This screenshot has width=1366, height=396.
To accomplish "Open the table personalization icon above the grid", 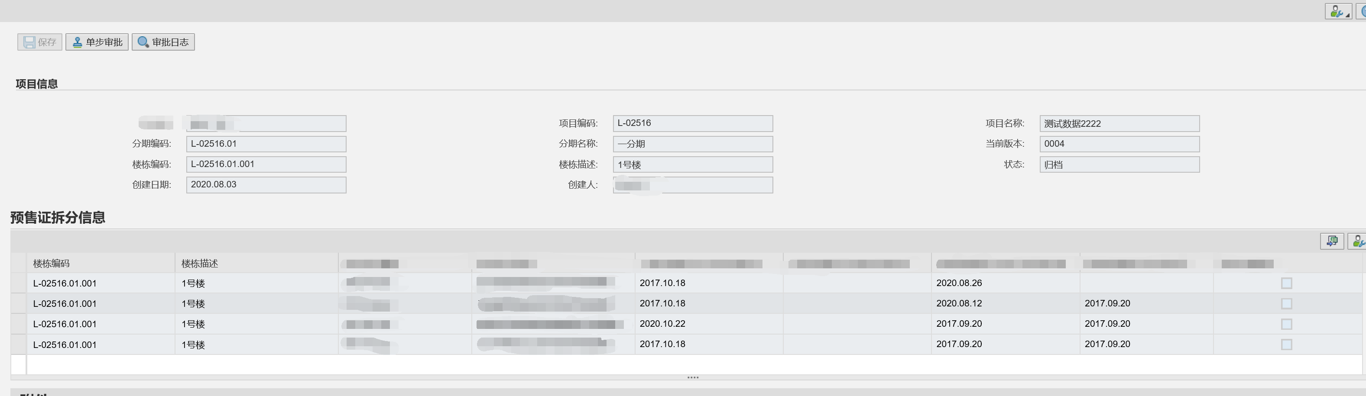I will click(1357, 241).
